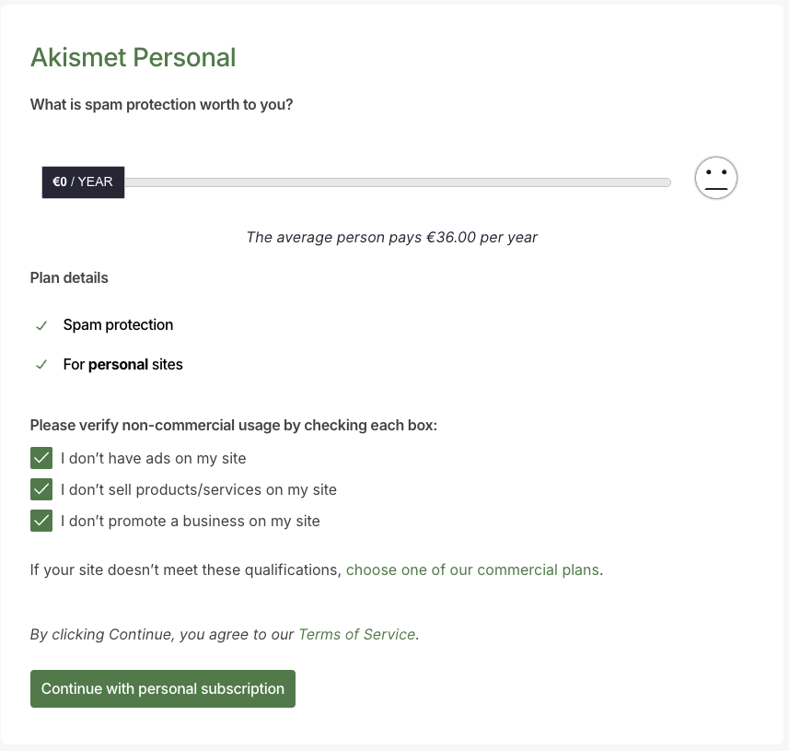This screenshot has height=751, width=789.
Task: Click the "I don't sell products/services" label
Action: [x=199, y=489]
